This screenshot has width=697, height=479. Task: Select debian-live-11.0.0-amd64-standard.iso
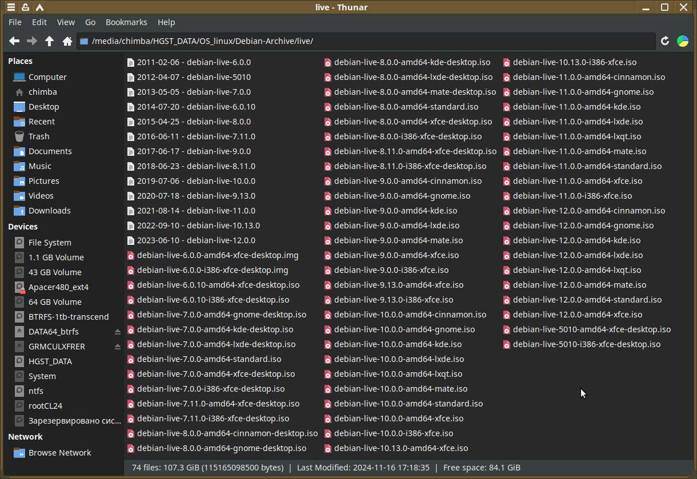582,166
